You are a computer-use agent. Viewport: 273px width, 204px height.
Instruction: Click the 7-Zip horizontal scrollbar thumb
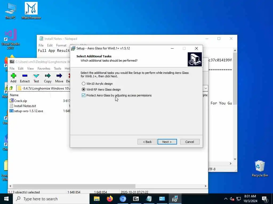(x=74, y=186)
